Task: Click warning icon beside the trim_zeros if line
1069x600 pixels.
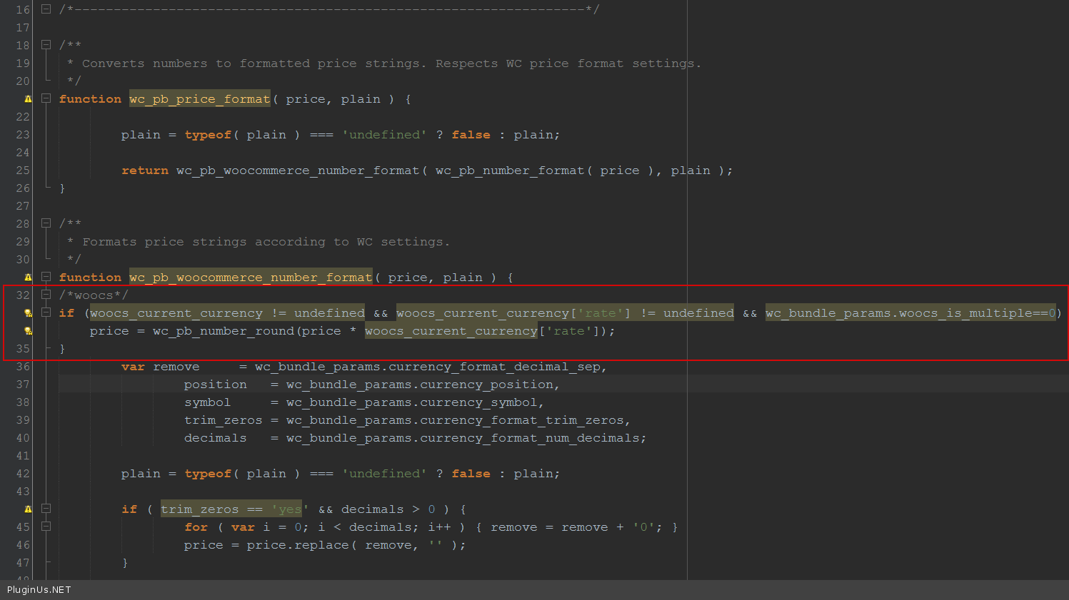Action: [x=28, y=509]
